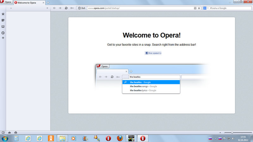Screen dimensions: 253x142
Task: Open the closed tabs trash dropdown
Action: click(x=230, y=3)
